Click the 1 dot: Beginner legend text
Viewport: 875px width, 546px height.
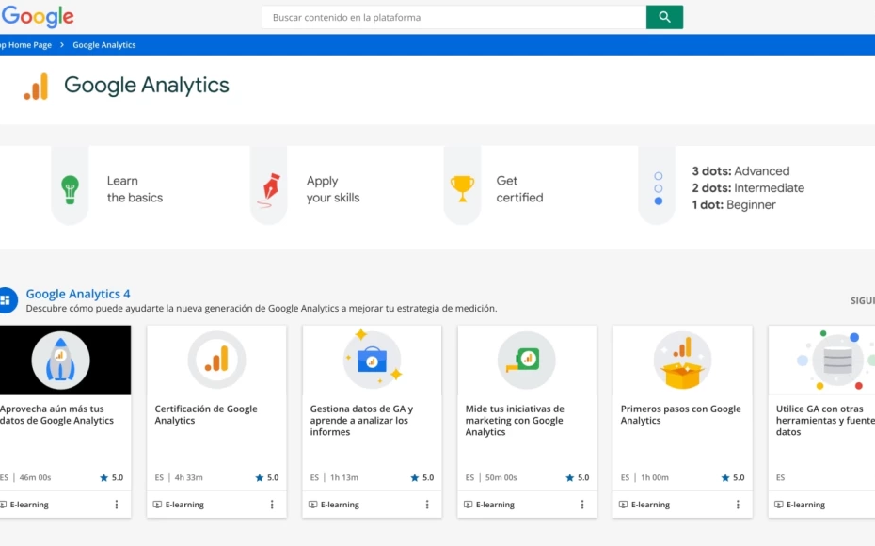coord(733,205)
